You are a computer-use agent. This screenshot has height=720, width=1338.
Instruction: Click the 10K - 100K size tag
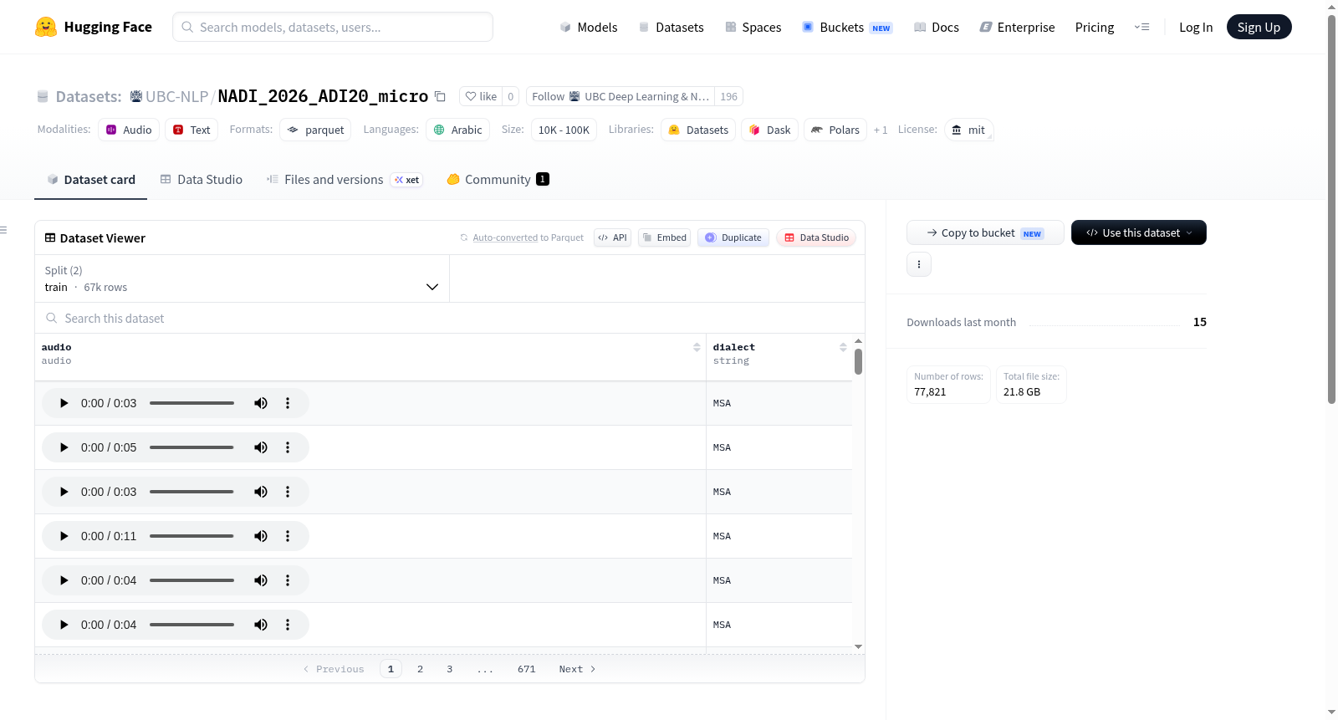pos(564,130)
